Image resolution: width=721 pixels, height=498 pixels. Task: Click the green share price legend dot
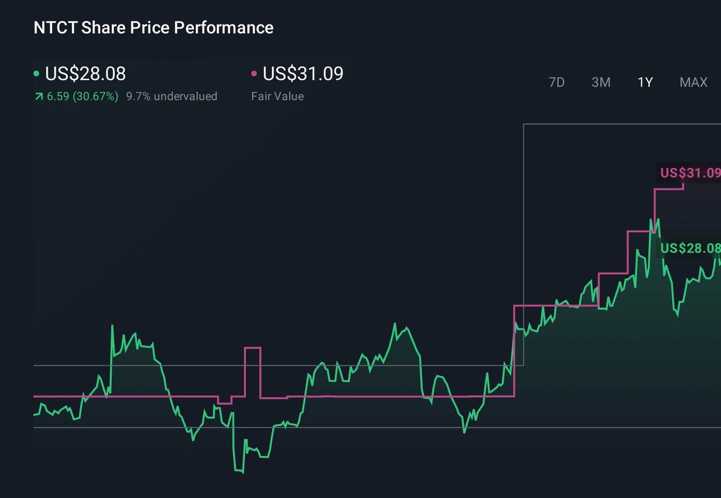pos(36,73)
